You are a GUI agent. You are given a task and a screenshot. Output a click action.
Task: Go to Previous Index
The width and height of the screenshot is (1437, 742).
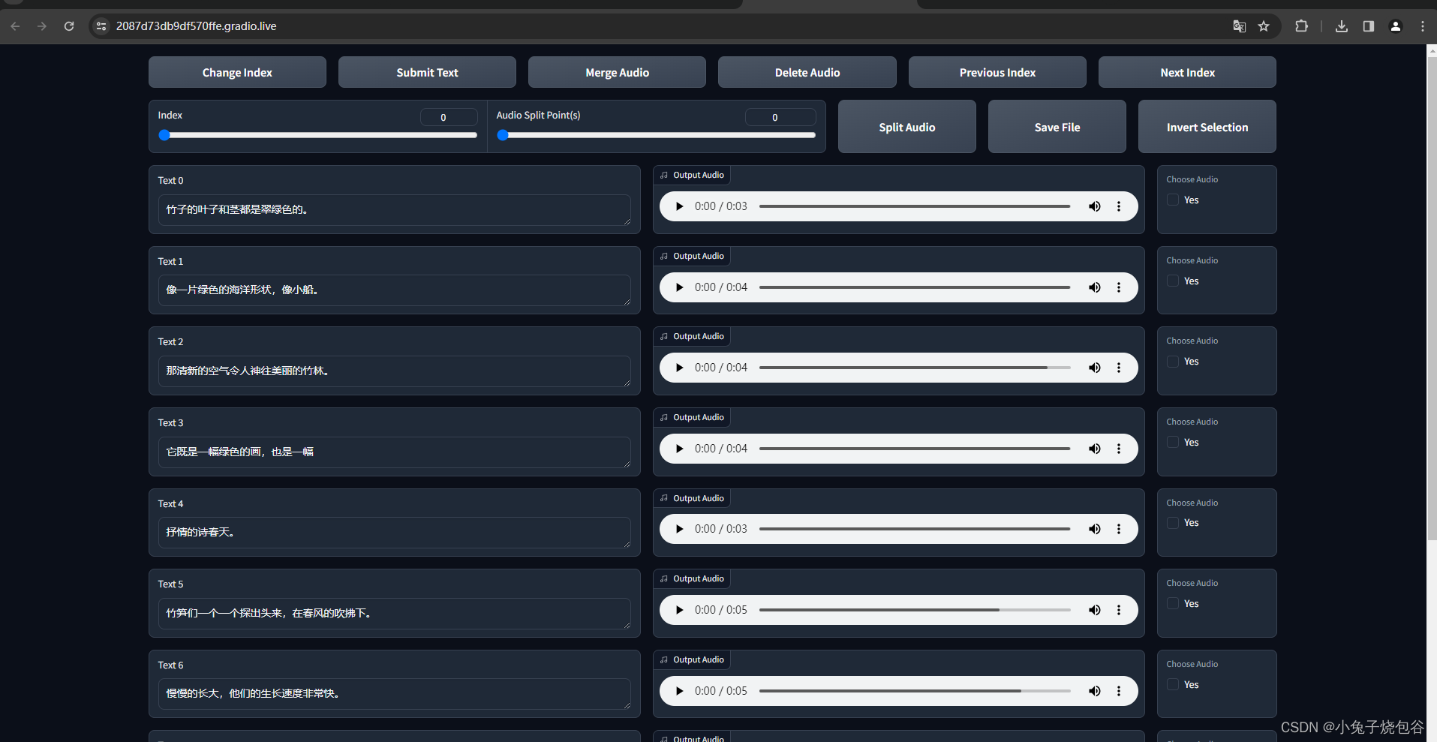point(997,72)
